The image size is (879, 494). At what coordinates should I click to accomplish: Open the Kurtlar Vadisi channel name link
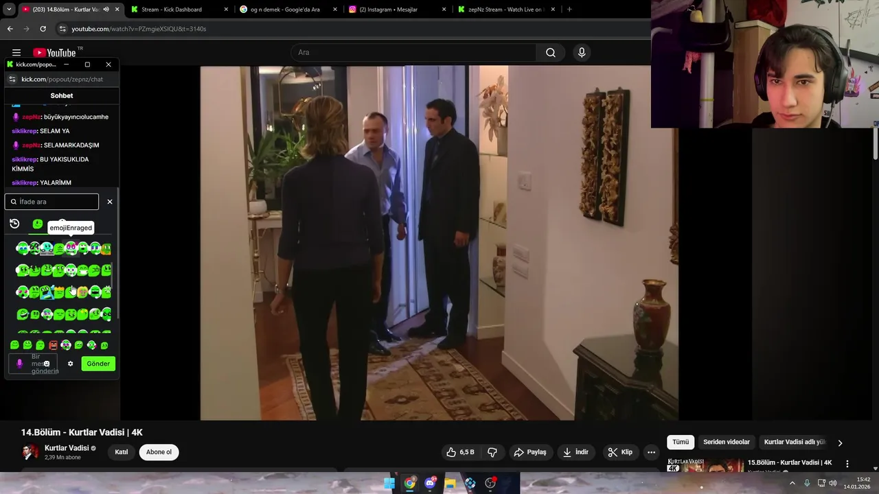[67, 448]
